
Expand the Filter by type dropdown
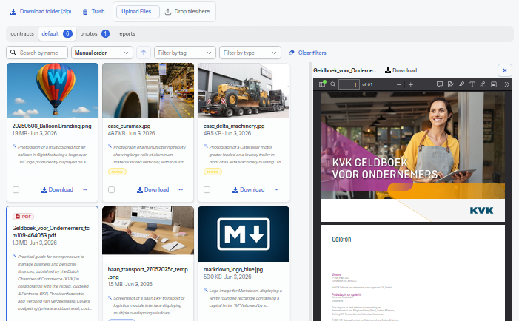point(250,53)
